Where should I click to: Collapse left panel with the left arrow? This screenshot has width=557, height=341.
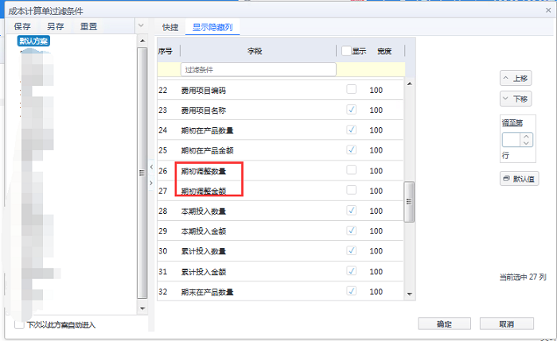pos(151,167)
